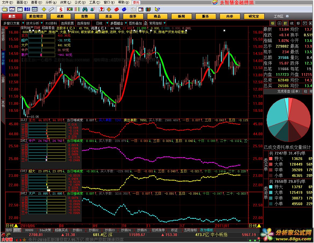Toggle 柱 bar view in 龙虎看盘

305,91
